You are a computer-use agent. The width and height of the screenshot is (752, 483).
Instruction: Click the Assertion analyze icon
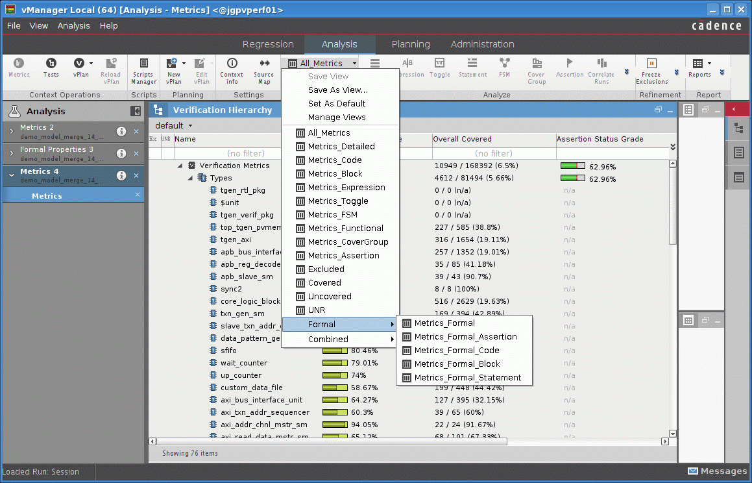tap(570, 67)
